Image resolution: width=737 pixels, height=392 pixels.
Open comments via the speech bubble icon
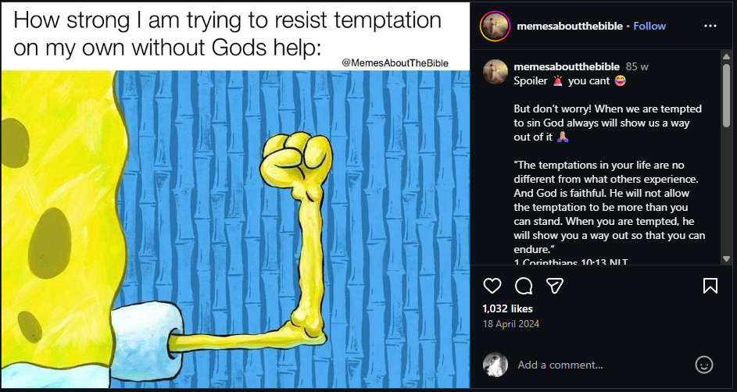tap(524, 286)
